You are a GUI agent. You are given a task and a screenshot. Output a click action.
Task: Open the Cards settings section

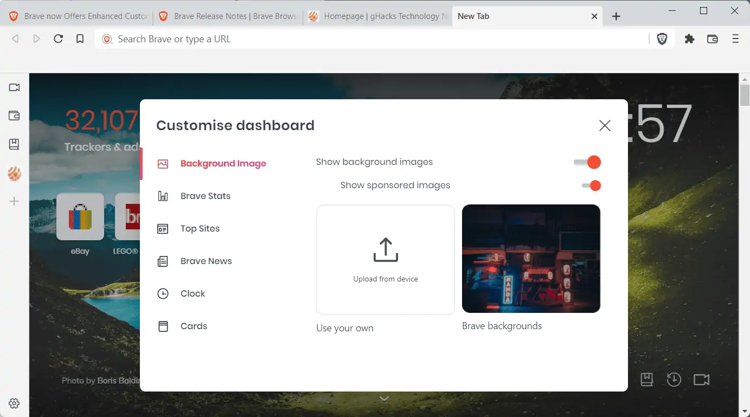[x=182, y=326]
